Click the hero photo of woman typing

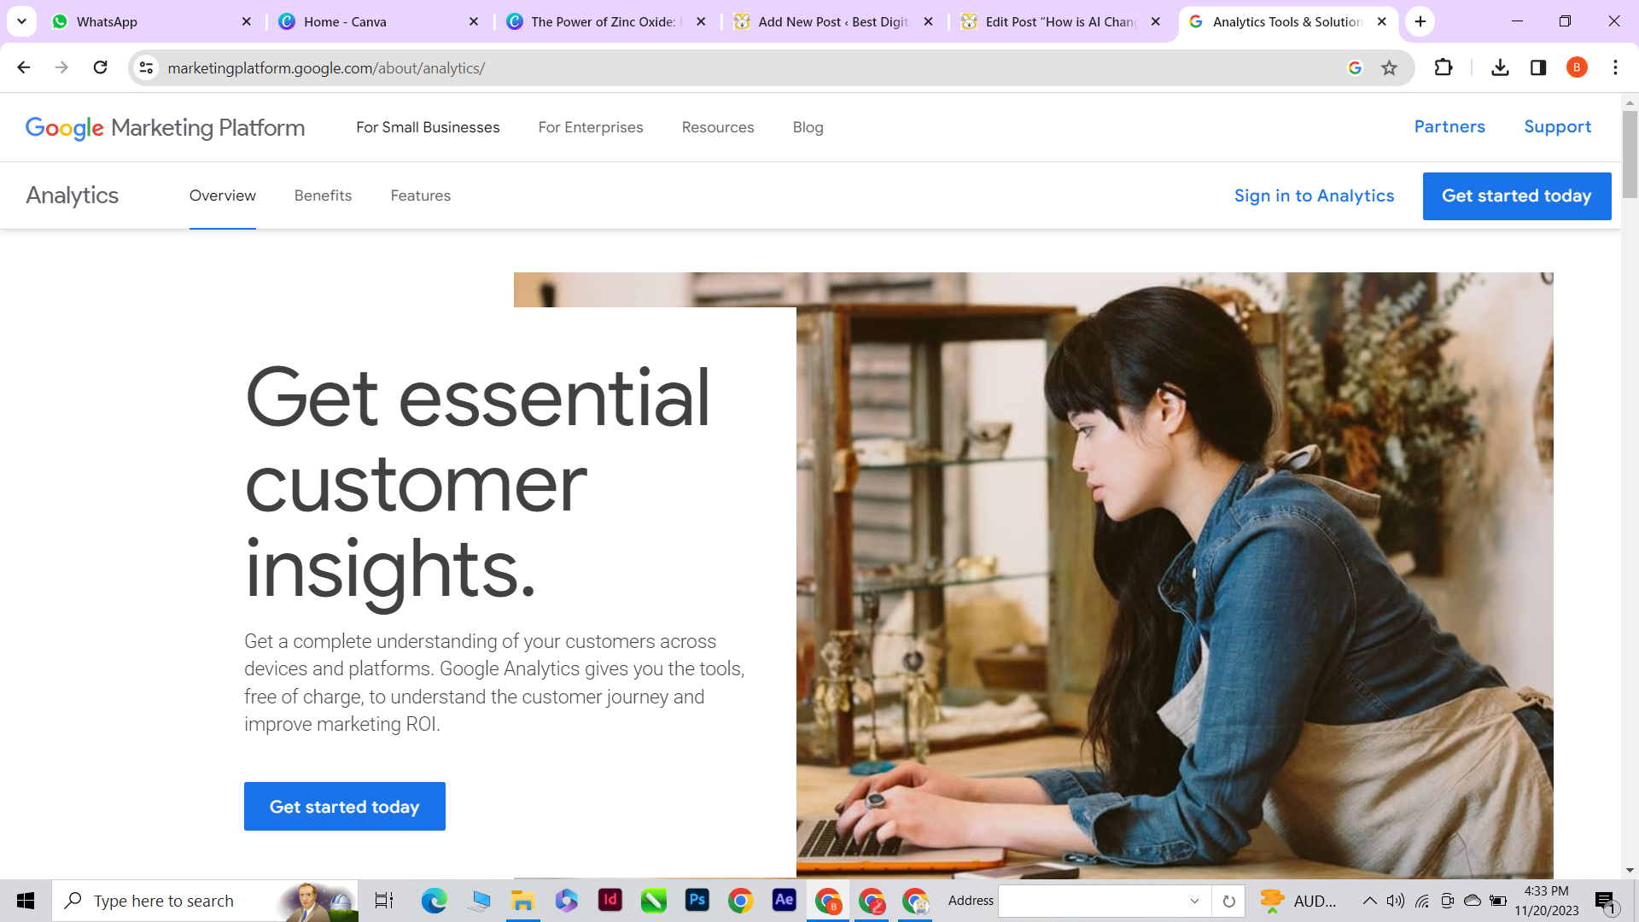pos(1175,575)
